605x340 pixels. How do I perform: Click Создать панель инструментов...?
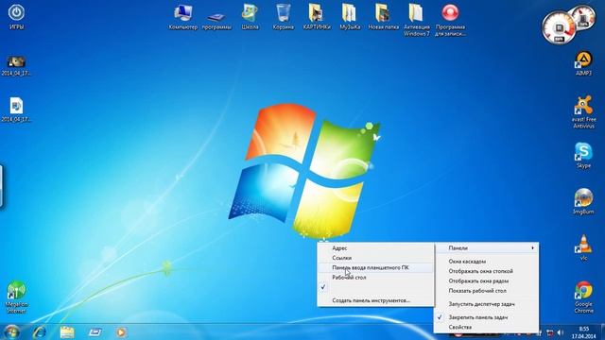[x=375, y=300]
